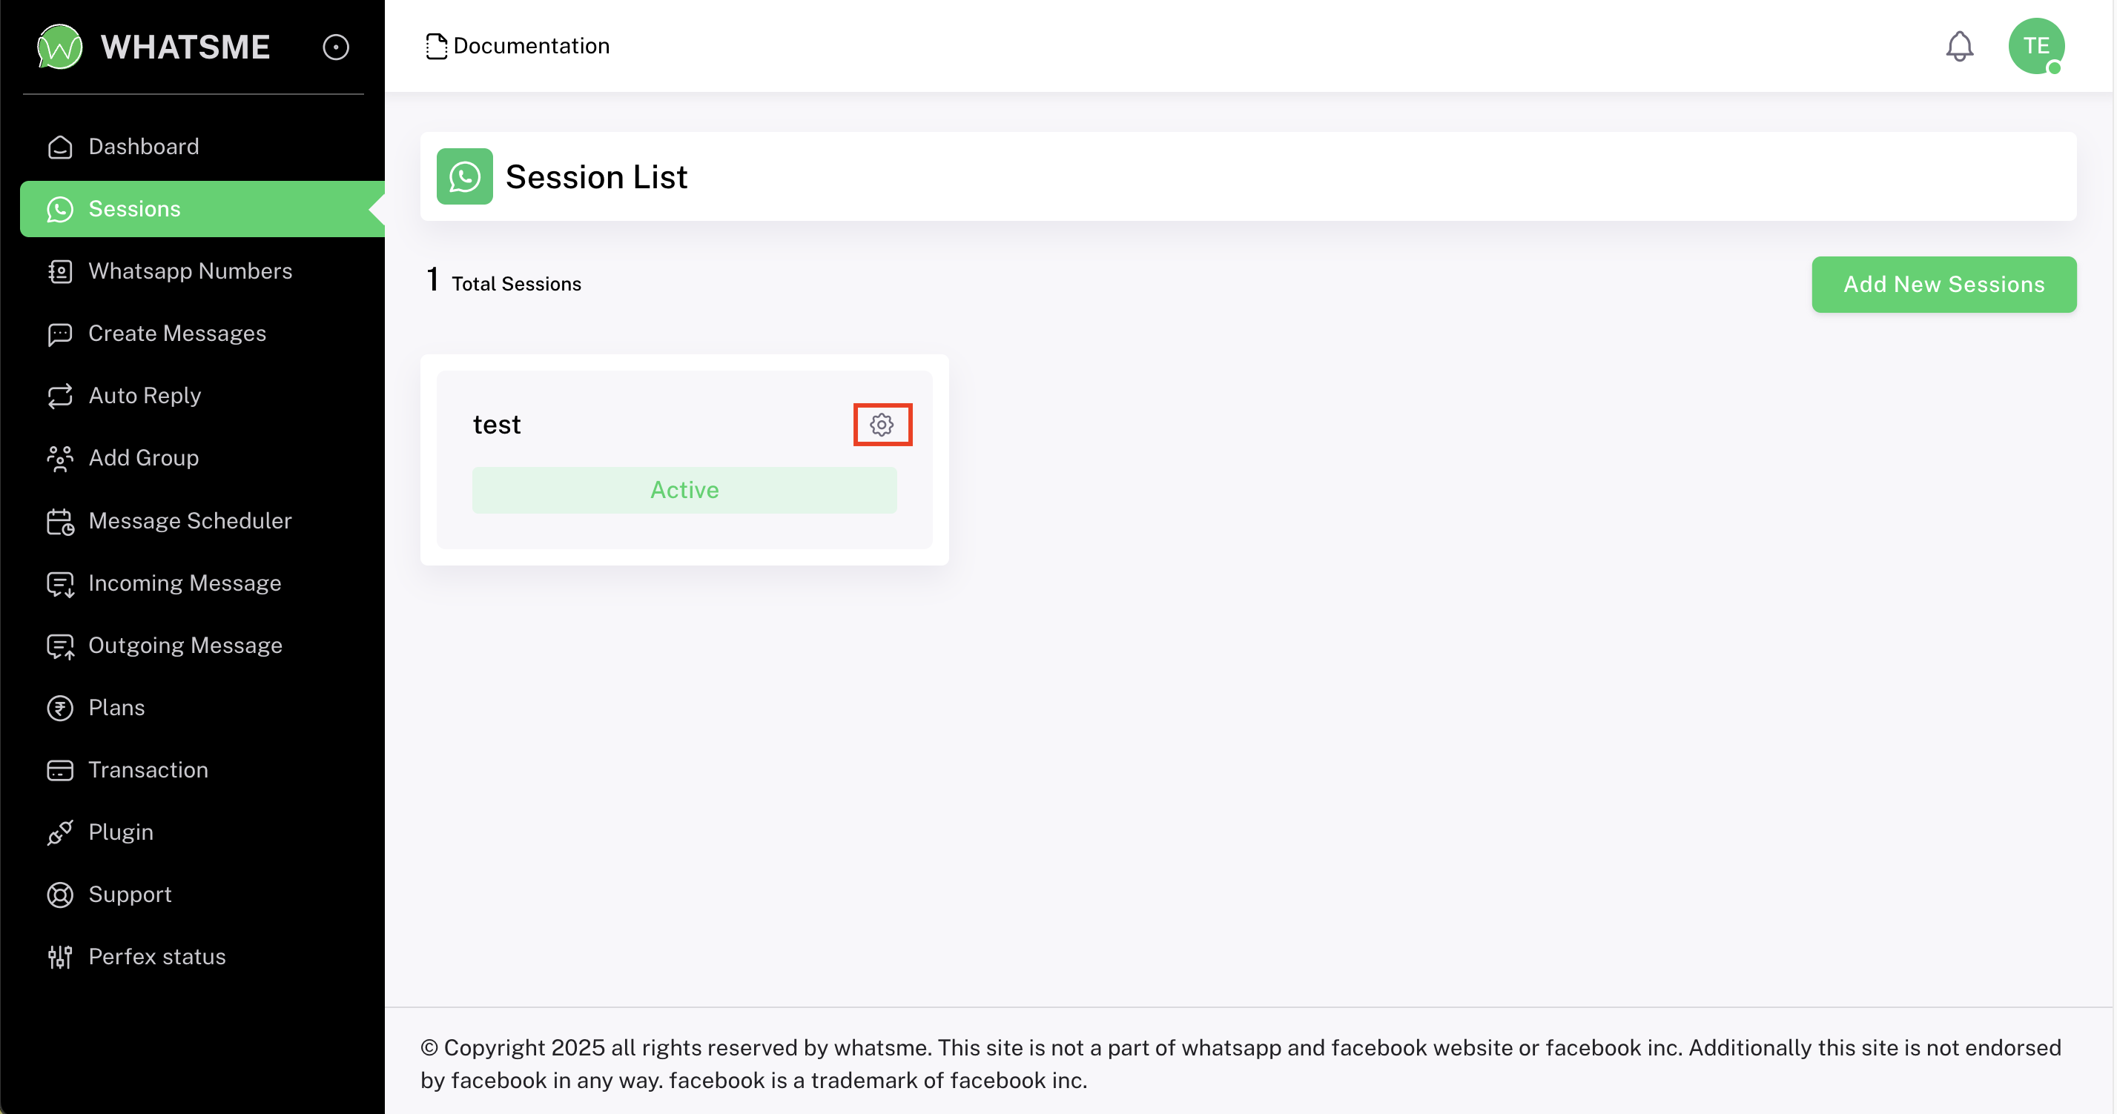Open the TE profile avatar menu

[2036, 47]
